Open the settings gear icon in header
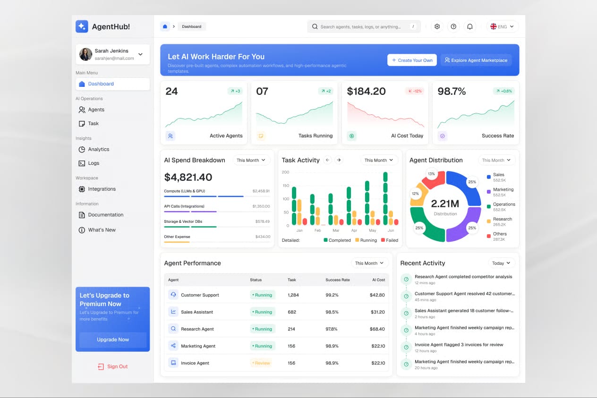Image resolution: width=597 pixels, height=398 pixels. [437, 26]
